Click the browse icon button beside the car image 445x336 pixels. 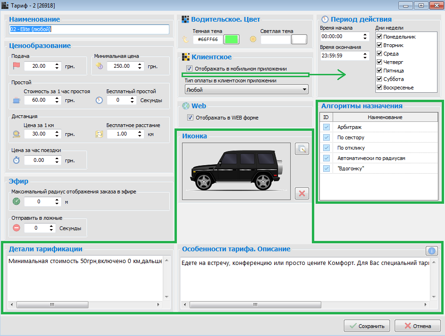click(x=302, y=149)
